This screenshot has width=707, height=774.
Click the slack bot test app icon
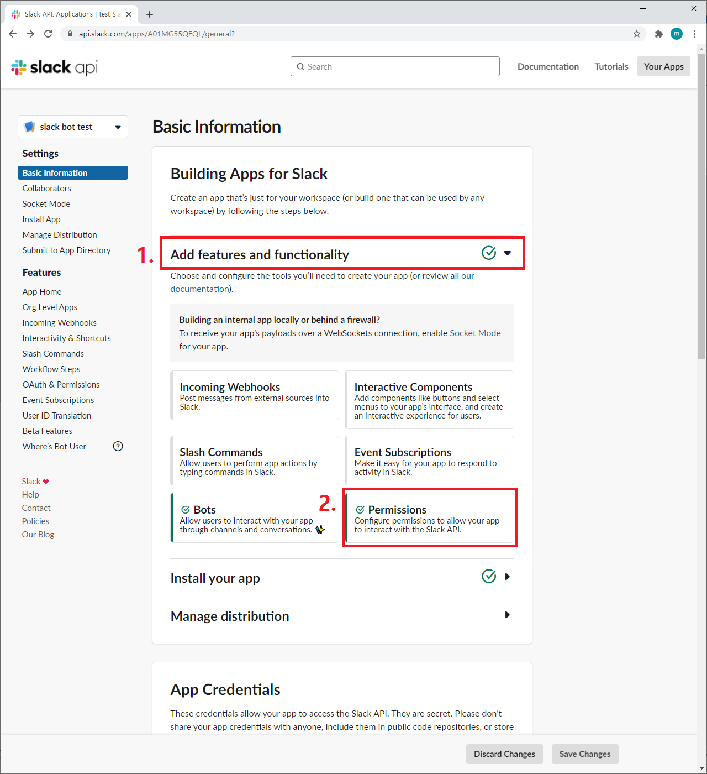point(30,127)
